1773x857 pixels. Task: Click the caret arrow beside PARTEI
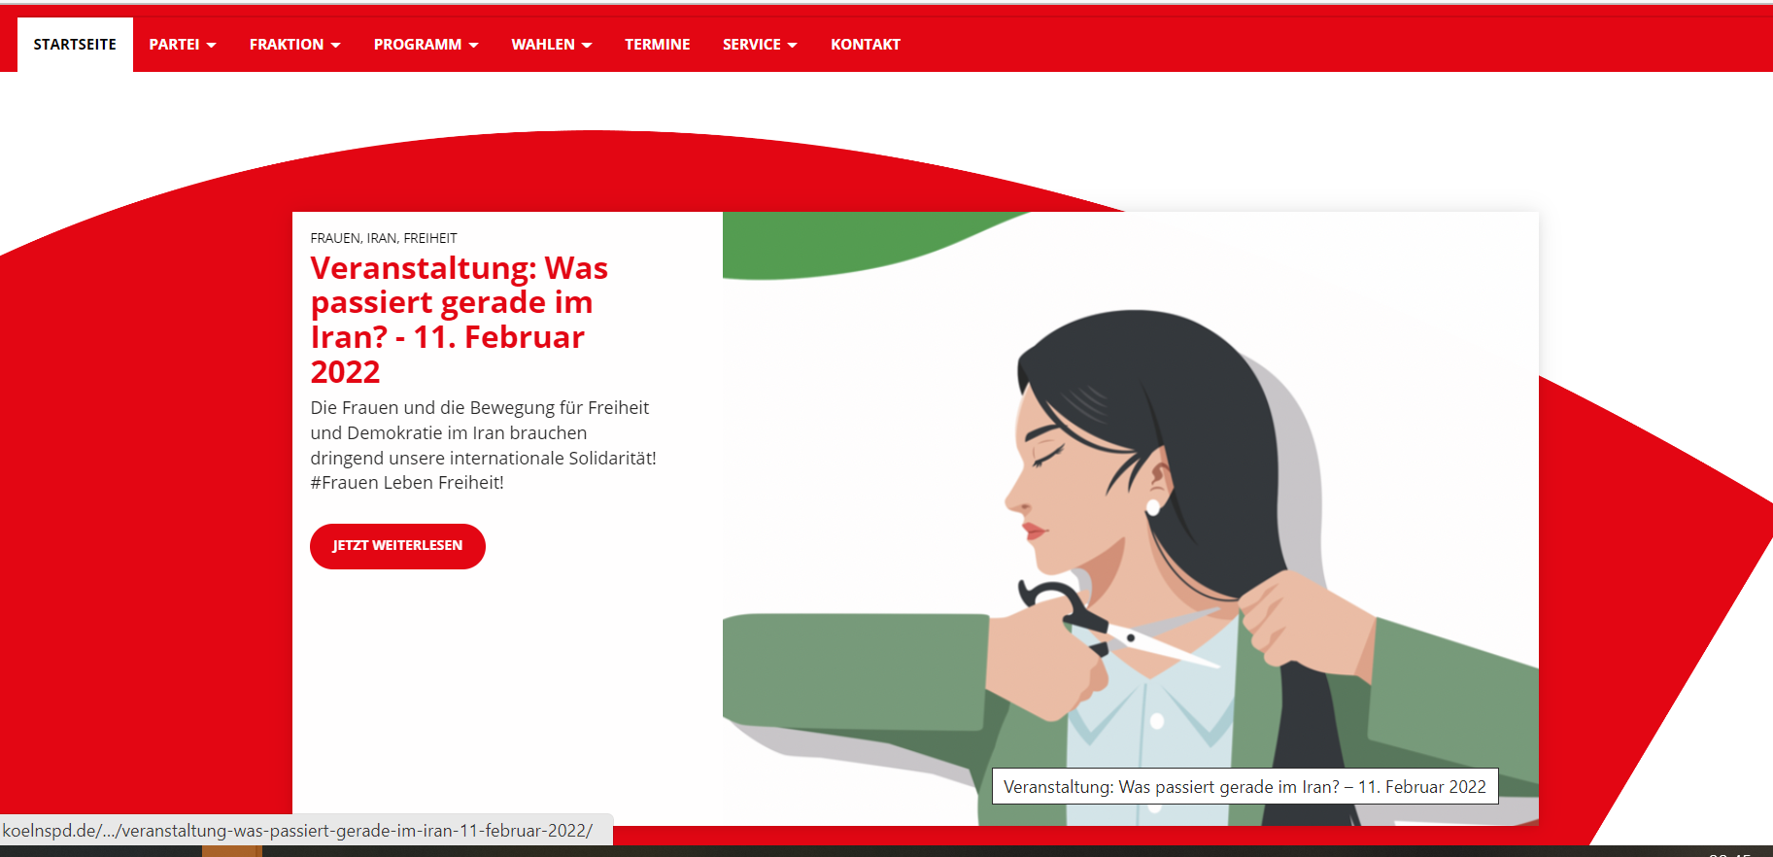pyautogui.click(x=212, y=46)
